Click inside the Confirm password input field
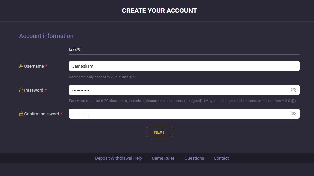314x176 pixels. coord(178,114)
